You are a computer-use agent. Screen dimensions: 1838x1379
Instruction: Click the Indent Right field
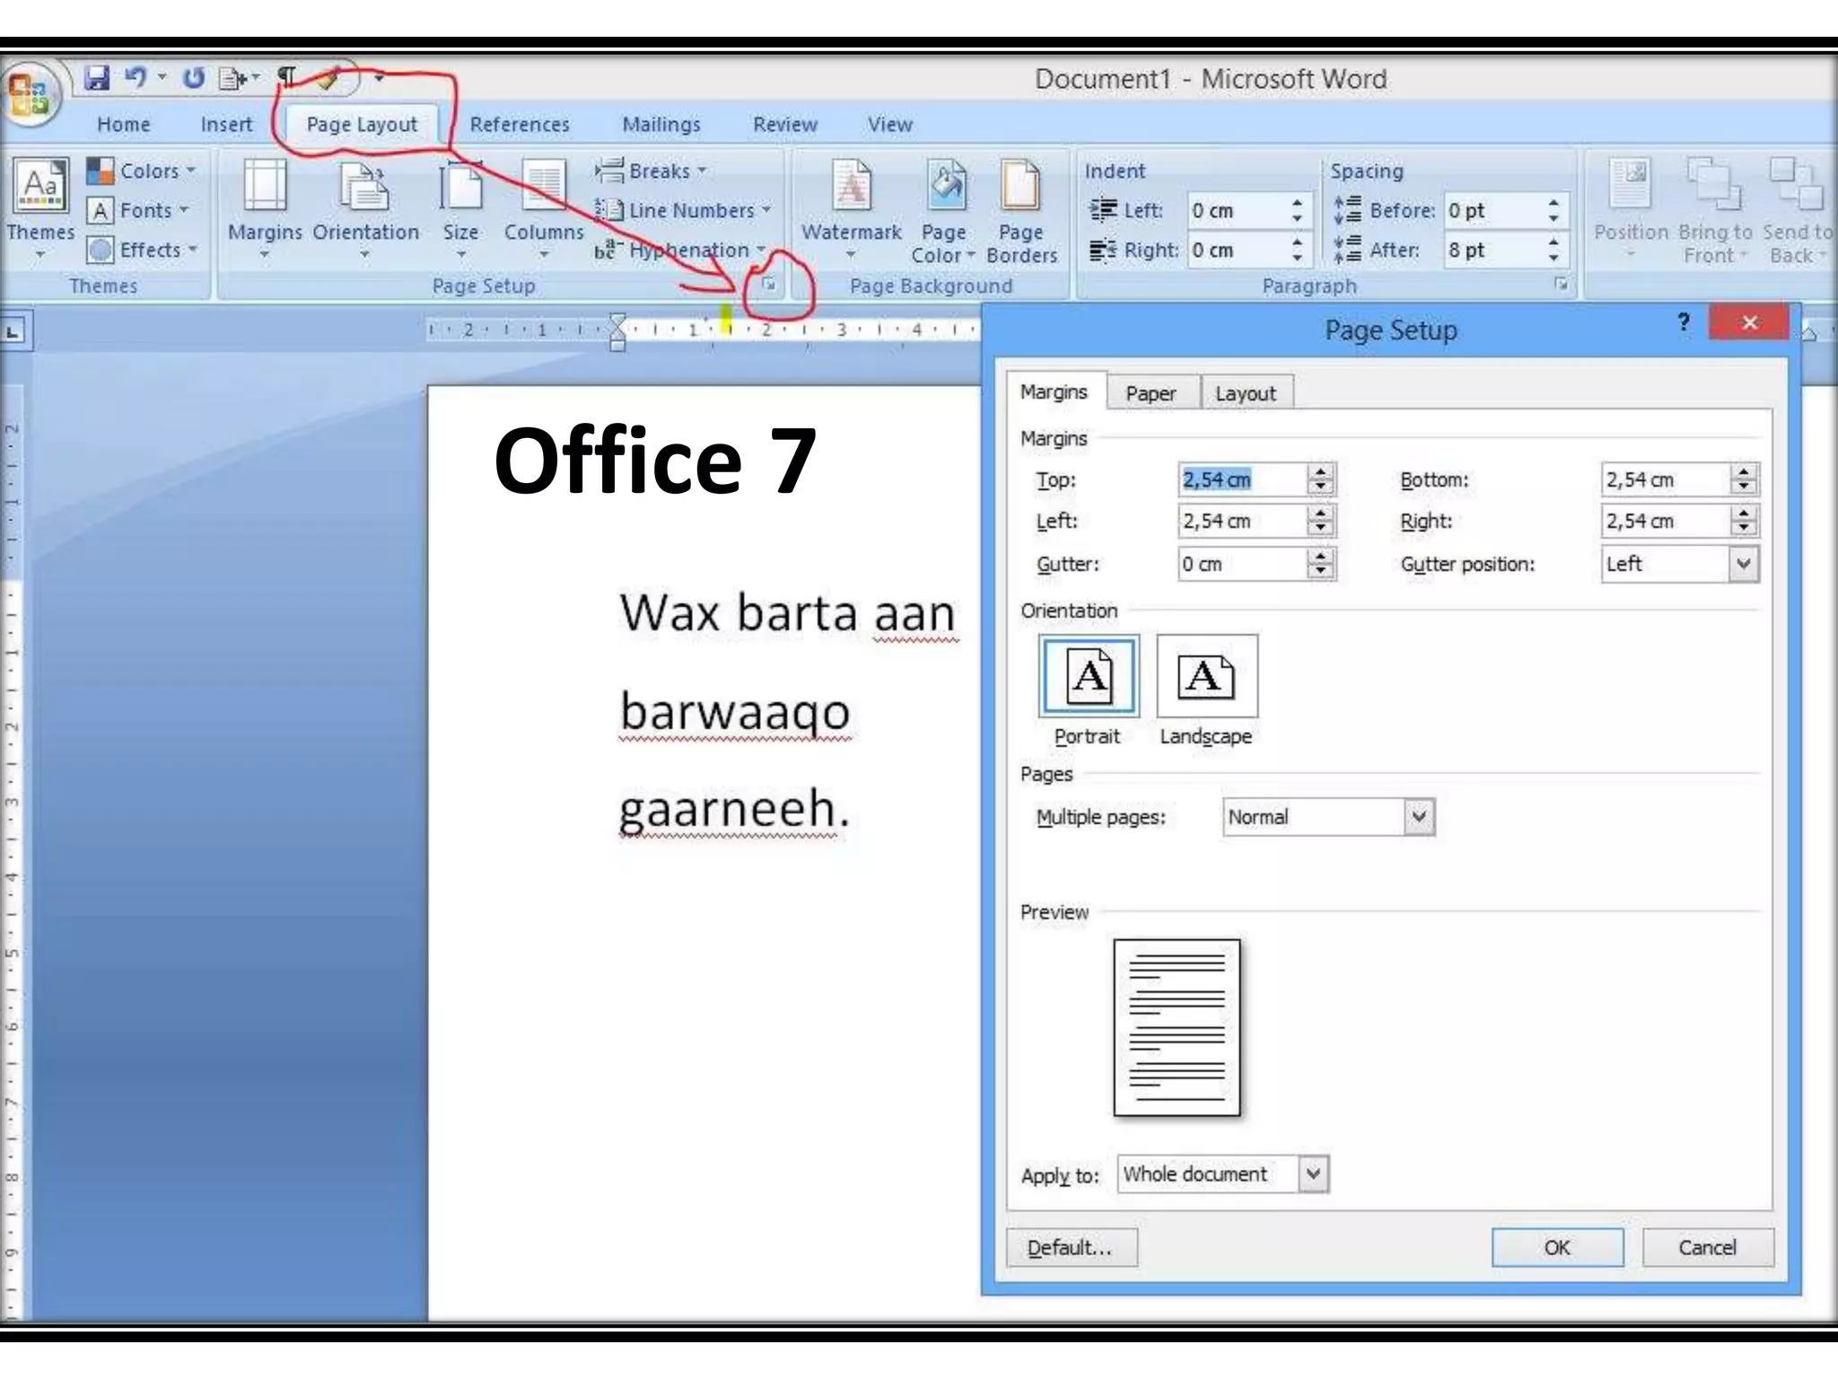[1237, 250]
